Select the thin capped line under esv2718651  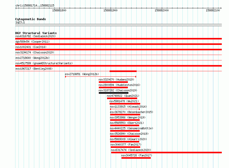101,77
